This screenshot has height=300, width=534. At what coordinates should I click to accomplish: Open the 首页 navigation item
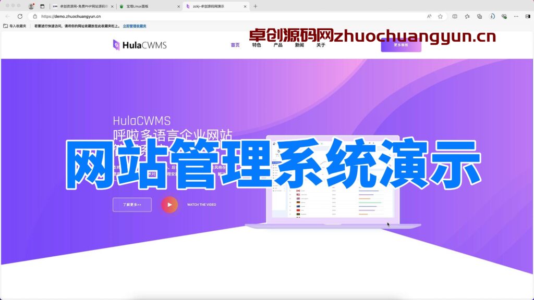[235, 45]
